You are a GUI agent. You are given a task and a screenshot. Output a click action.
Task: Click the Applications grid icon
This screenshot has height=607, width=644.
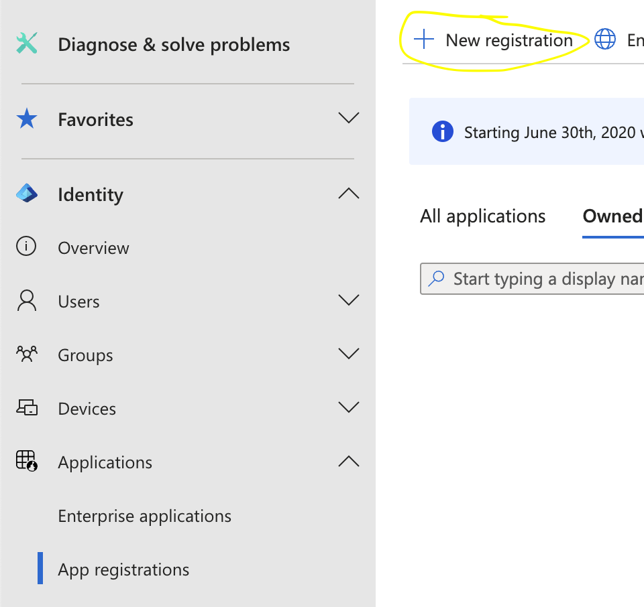(27, 461)
